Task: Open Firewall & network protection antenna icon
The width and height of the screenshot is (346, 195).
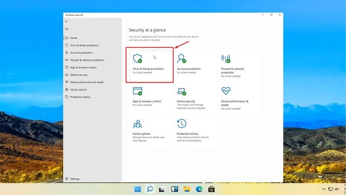Action: pyautogui.click(x=226, y=58)
